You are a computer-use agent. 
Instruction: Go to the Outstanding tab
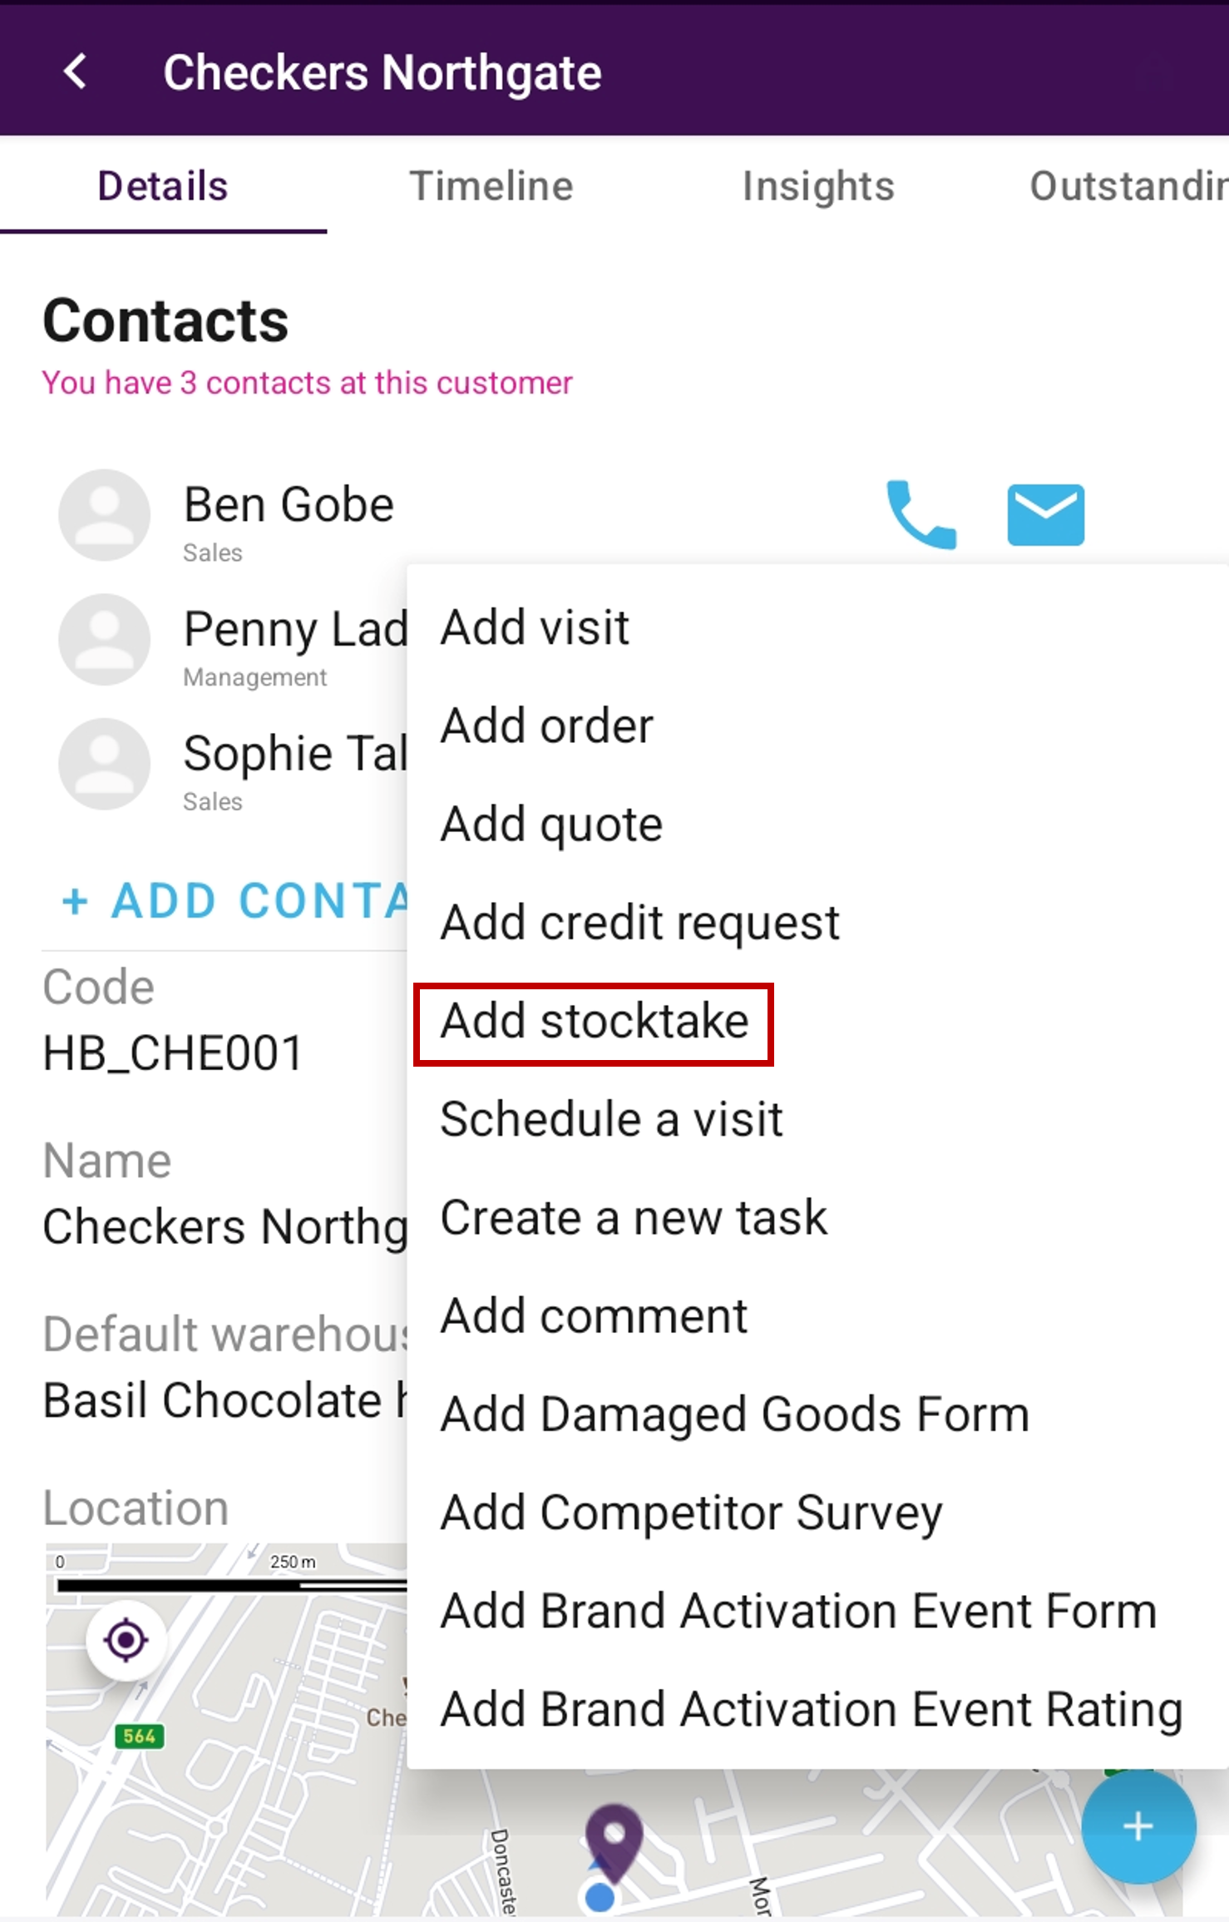(x=1128, y=186)
